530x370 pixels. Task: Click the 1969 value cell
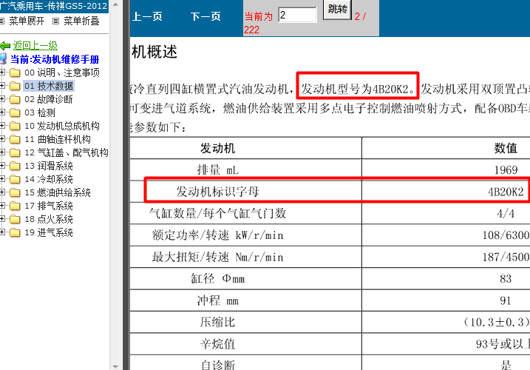[x=446, y=169]
